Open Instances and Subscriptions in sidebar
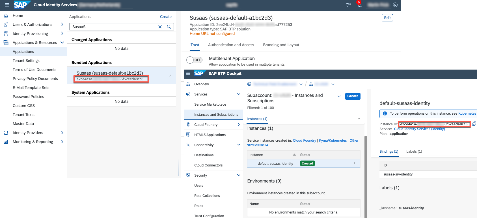The height and width of the screenshot is (218, 477). (x=213, y=115)
